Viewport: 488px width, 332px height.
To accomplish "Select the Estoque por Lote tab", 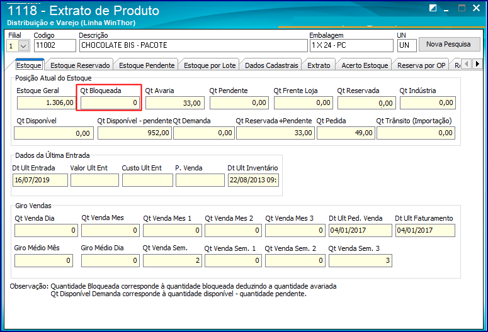I will (x=210, y=65).
